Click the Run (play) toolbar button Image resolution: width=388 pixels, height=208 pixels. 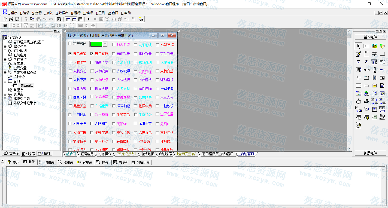pyautogui.click(x=89, y=19)
